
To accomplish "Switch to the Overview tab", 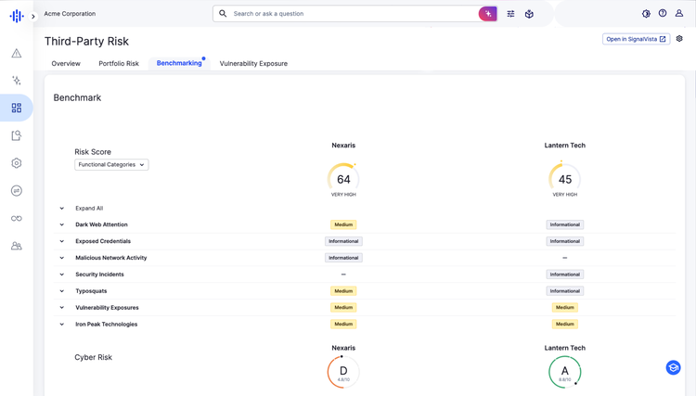I will coord(66,63).
